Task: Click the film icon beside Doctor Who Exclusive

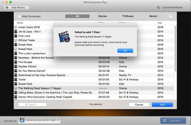Action: pos(16,97)
